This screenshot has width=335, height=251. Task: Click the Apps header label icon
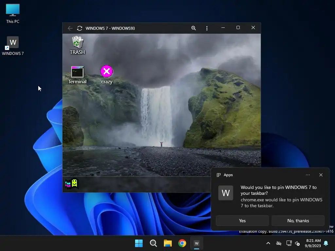[219, 175]
